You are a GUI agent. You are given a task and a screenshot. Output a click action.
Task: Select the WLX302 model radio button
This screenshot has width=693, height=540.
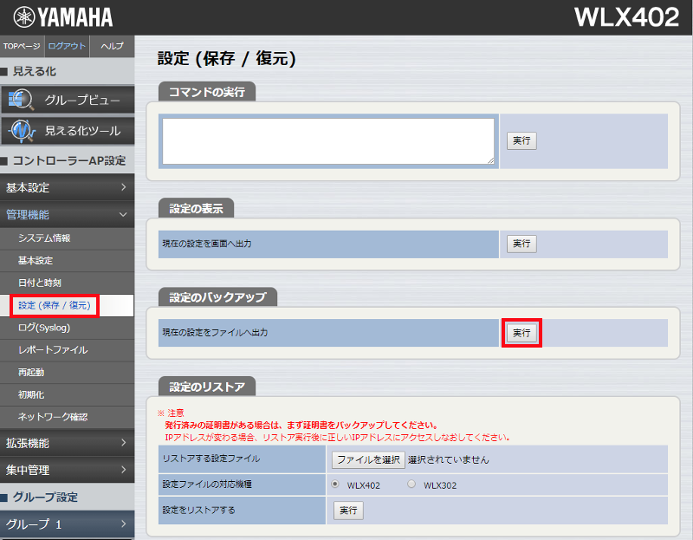(411, 485)
